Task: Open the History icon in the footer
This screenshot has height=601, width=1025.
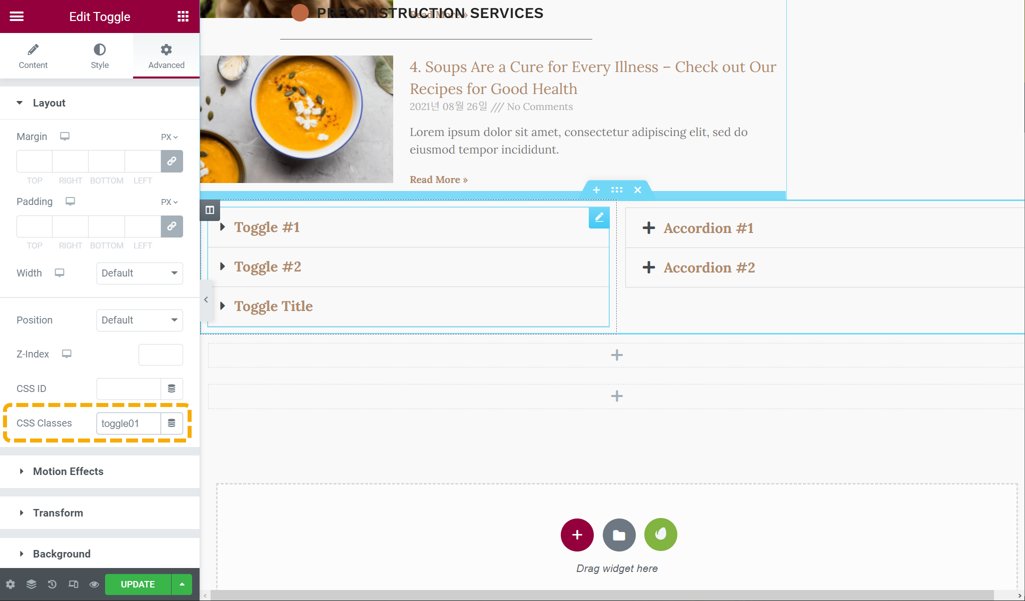Action: [52, 584]
